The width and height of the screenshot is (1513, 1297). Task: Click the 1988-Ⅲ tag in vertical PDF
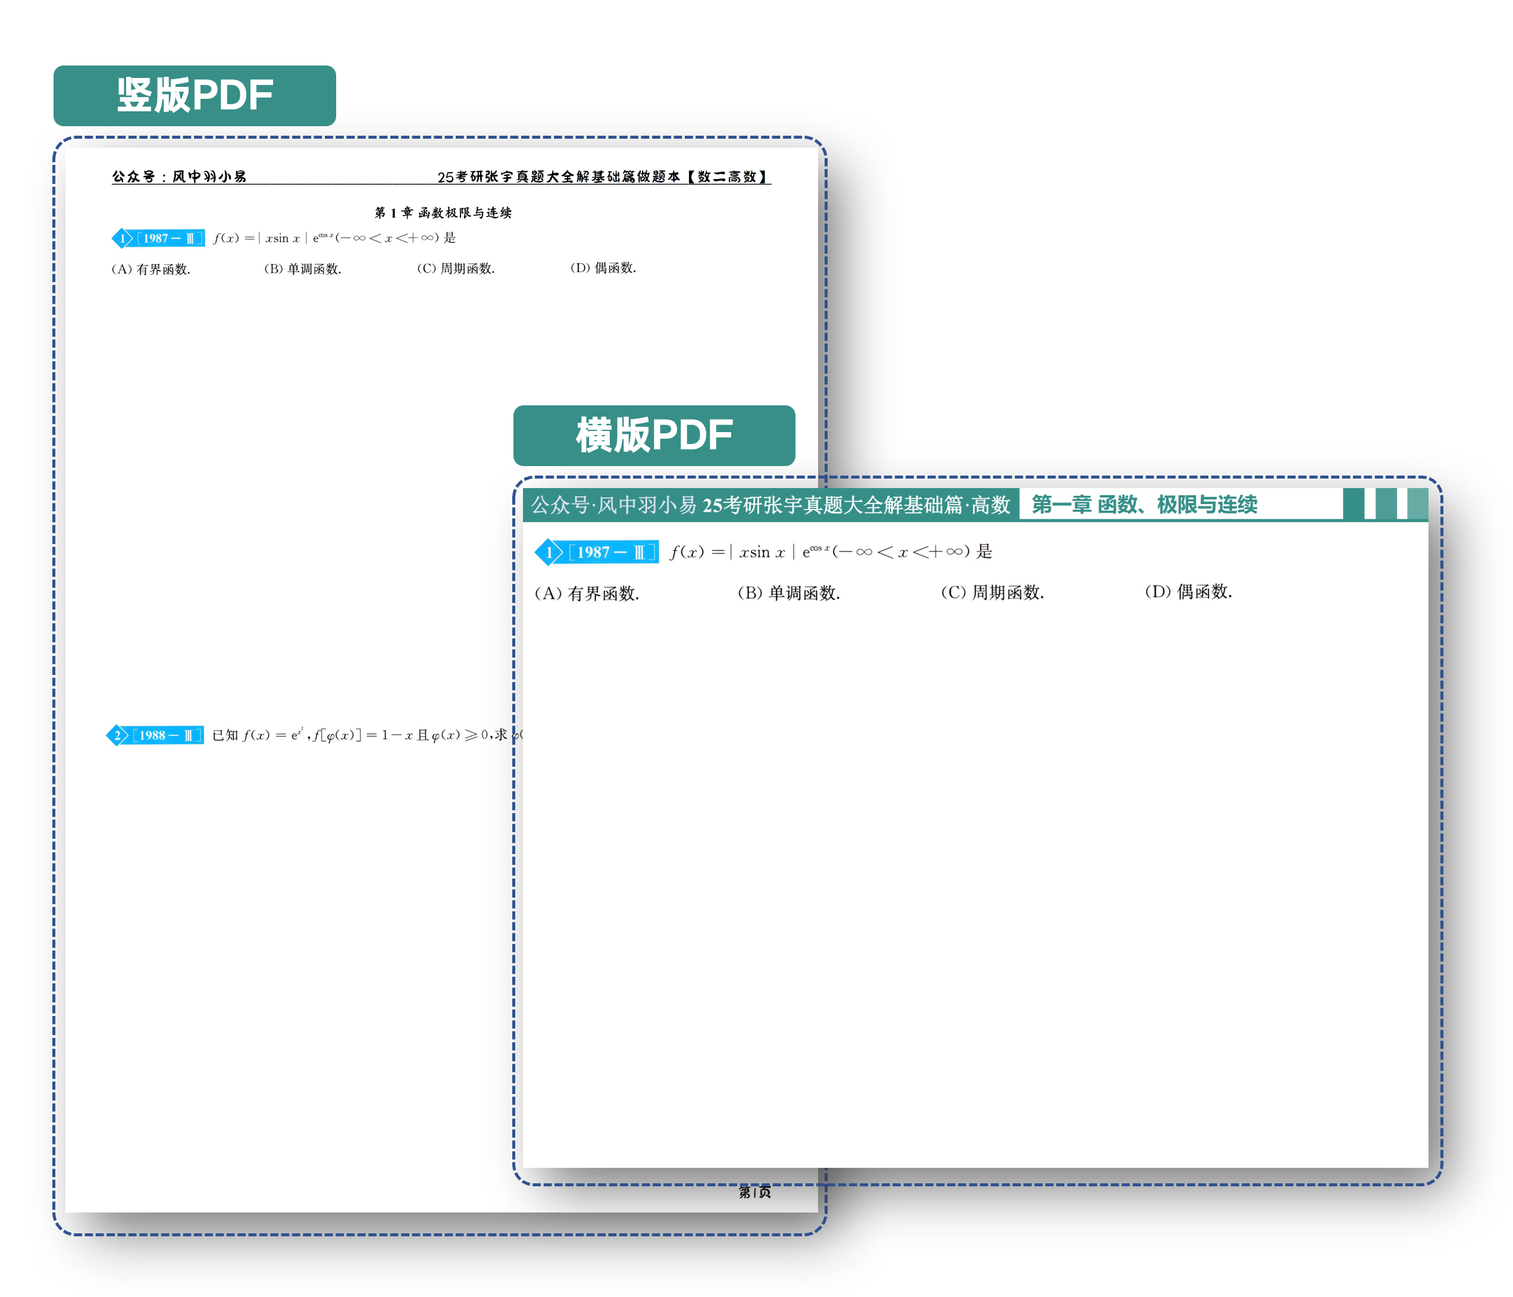pos(167,735)
